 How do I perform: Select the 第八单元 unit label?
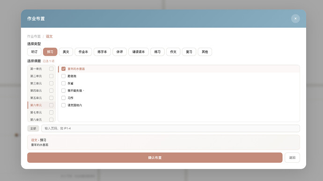[x=36, y=120]
